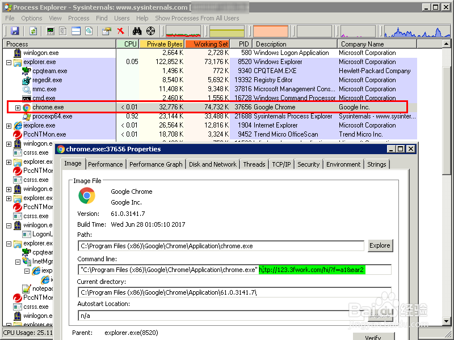Open process Properties toolbar icon
Viewport: 454px width, 340px height.
point(107,31)
